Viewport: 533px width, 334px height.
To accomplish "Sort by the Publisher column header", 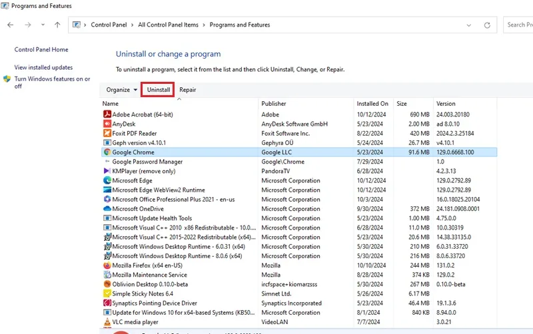I will [306, 104].
